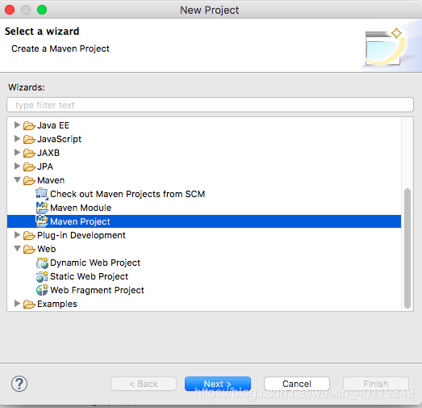The image size is (422, 408).
Task: Click the Plug-in Development folder icon
Action: click(29, 236)
